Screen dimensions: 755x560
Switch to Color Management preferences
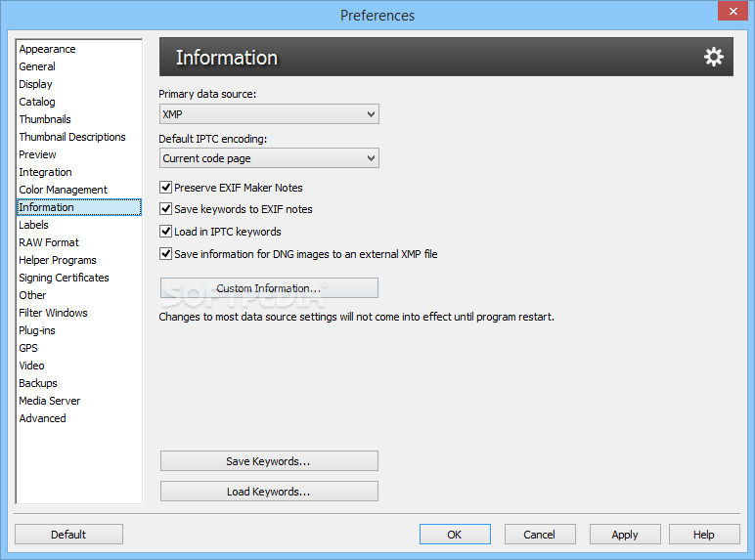[63, 190]
